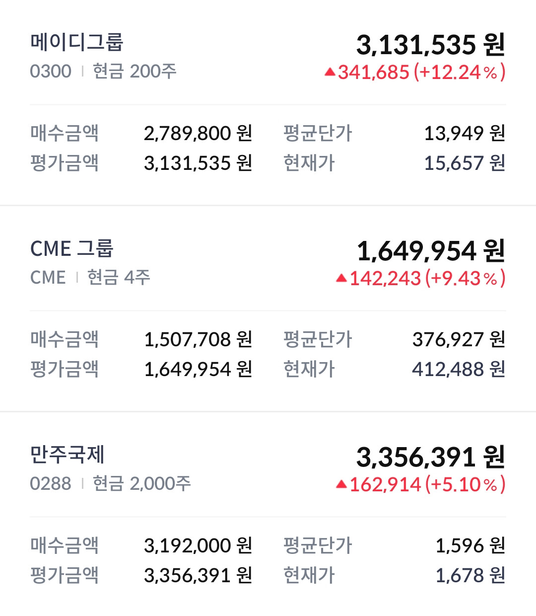Select the 현금 4주 holding label
Image resolution: width=536 pixels, height=616 pixels.
119,277
